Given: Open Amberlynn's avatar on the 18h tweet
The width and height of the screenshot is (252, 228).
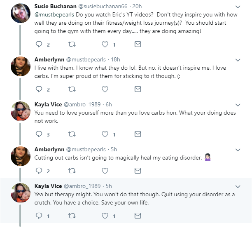Looking at the screenshot, I should 21,66.
